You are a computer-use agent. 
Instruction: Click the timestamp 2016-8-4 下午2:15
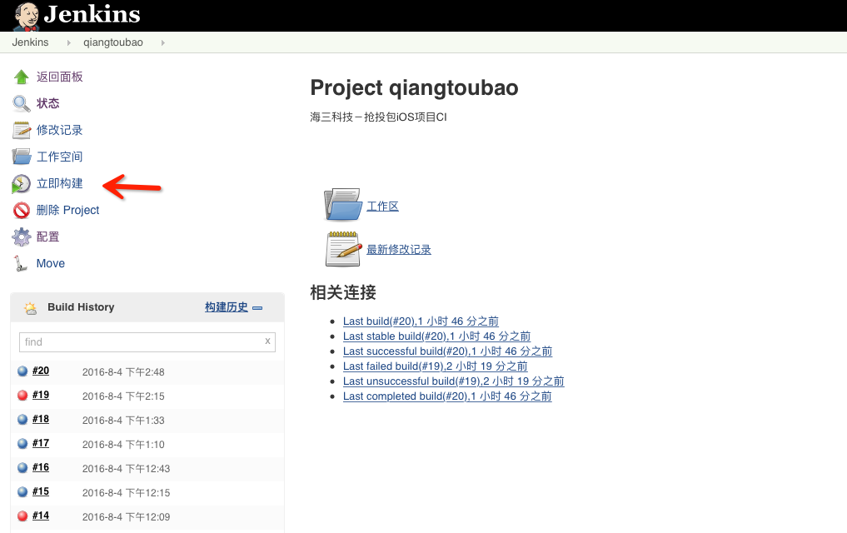pyautogui.click(x=123, y=396)
